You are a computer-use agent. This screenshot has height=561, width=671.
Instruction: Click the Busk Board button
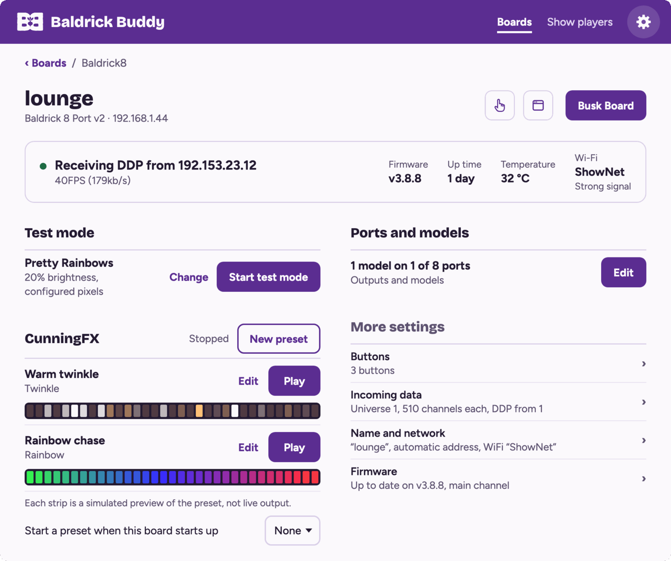[x=605, y=105]
